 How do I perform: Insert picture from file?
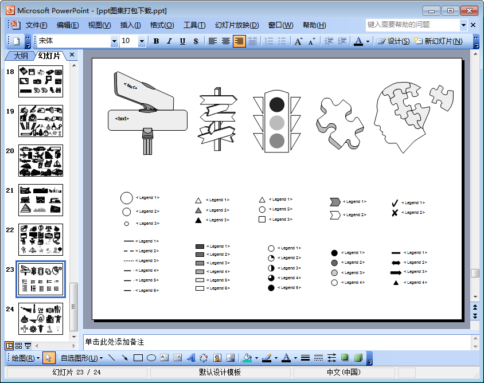pos(231,358)
